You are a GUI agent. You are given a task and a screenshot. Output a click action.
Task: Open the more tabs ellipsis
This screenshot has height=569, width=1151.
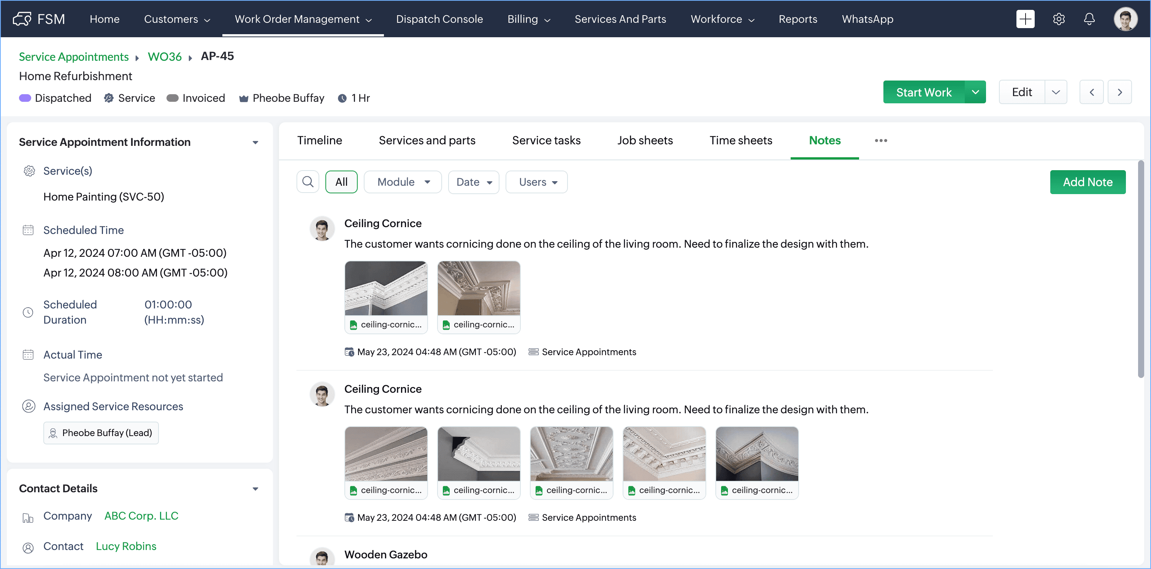coord(881,140)
